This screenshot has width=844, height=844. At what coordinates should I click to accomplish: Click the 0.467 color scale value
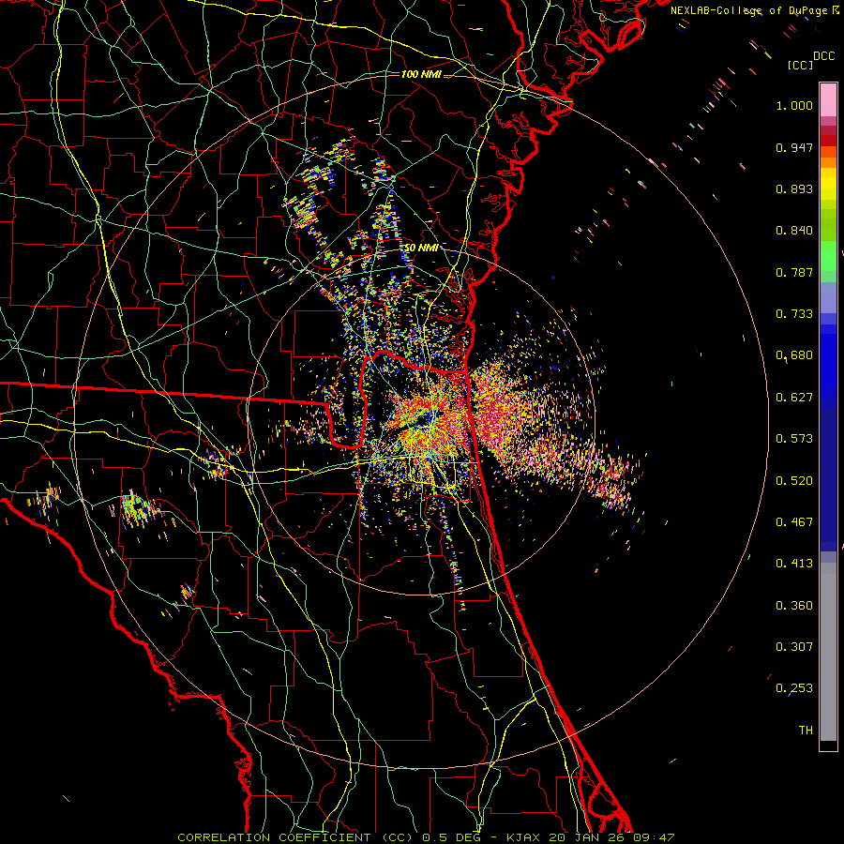point(794,522)
